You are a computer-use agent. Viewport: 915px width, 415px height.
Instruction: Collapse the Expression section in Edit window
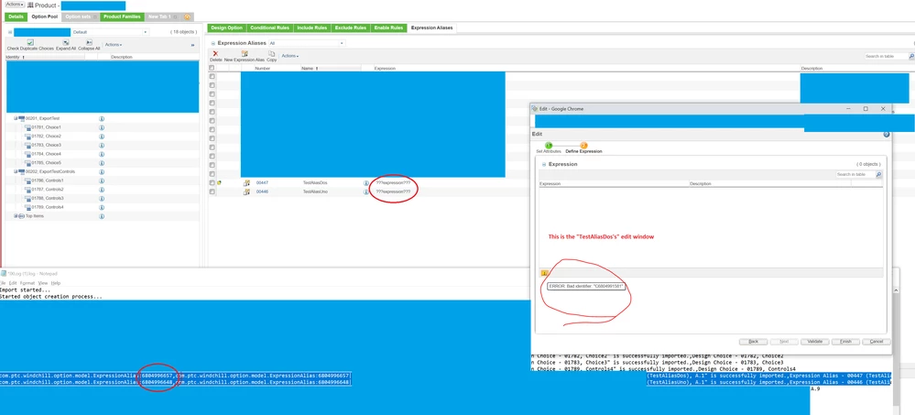(x=544, y=165)
